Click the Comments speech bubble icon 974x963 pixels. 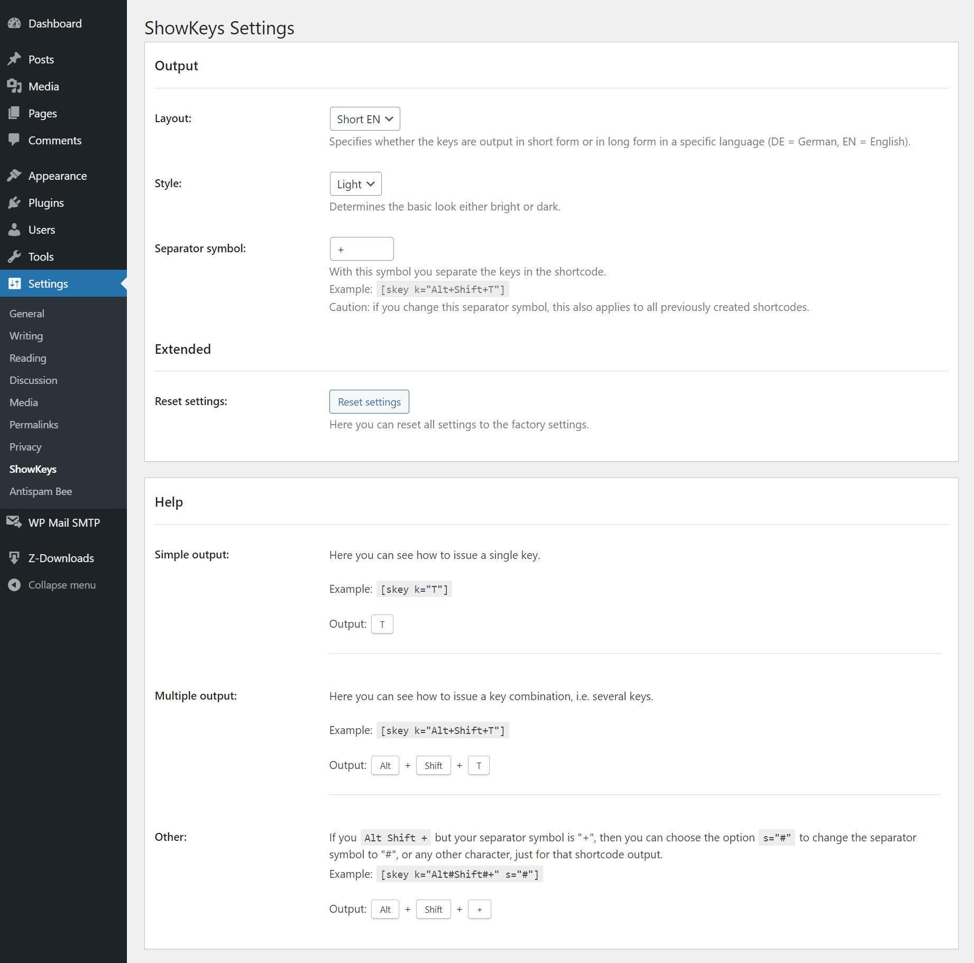(x=14, y=140)
